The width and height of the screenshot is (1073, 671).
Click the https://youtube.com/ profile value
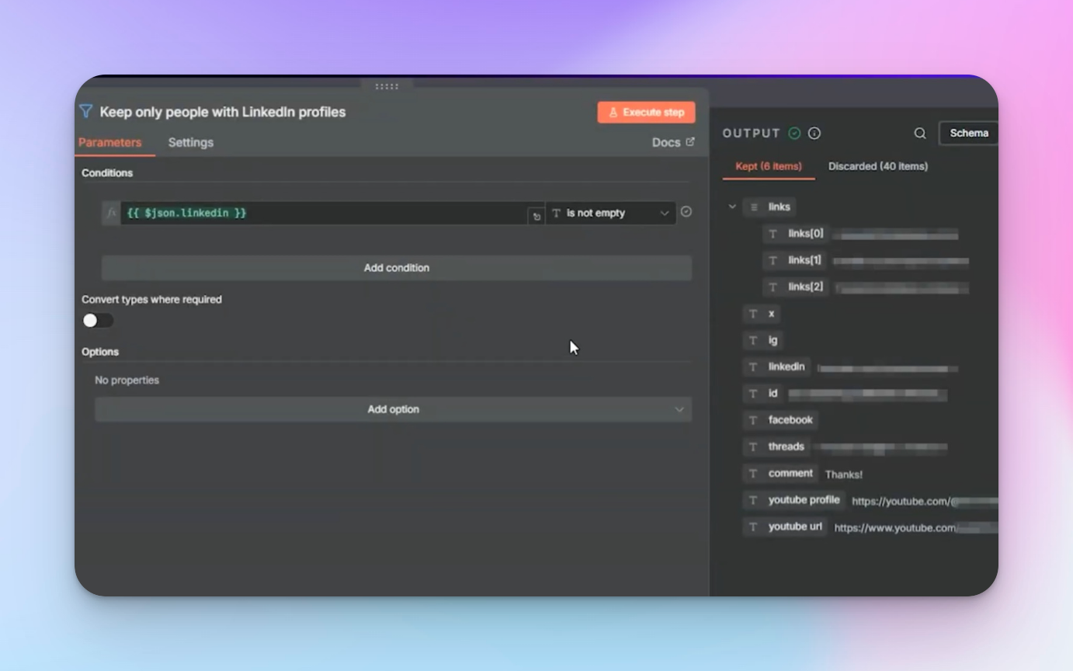pyautogui.click(x=925, y=502)
